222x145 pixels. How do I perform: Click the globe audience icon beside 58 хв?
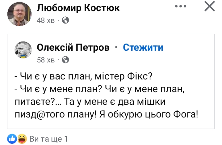click(65, 60)
